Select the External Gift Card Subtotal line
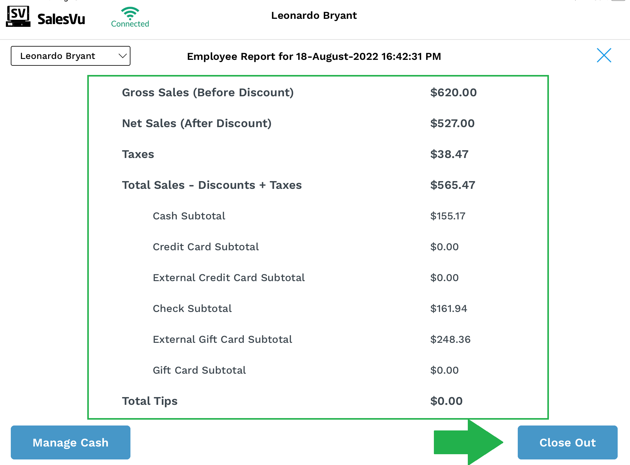630x465 pixels. pos(222,339)
